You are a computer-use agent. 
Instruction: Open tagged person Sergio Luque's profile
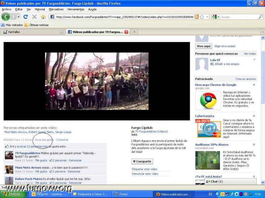63,132
